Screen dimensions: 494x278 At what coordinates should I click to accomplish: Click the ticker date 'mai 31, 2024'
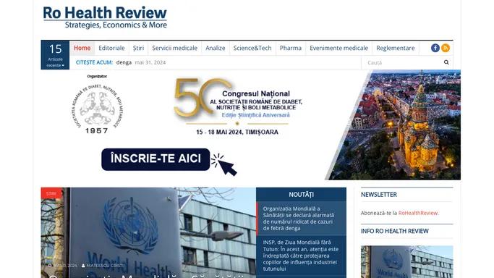150,62
